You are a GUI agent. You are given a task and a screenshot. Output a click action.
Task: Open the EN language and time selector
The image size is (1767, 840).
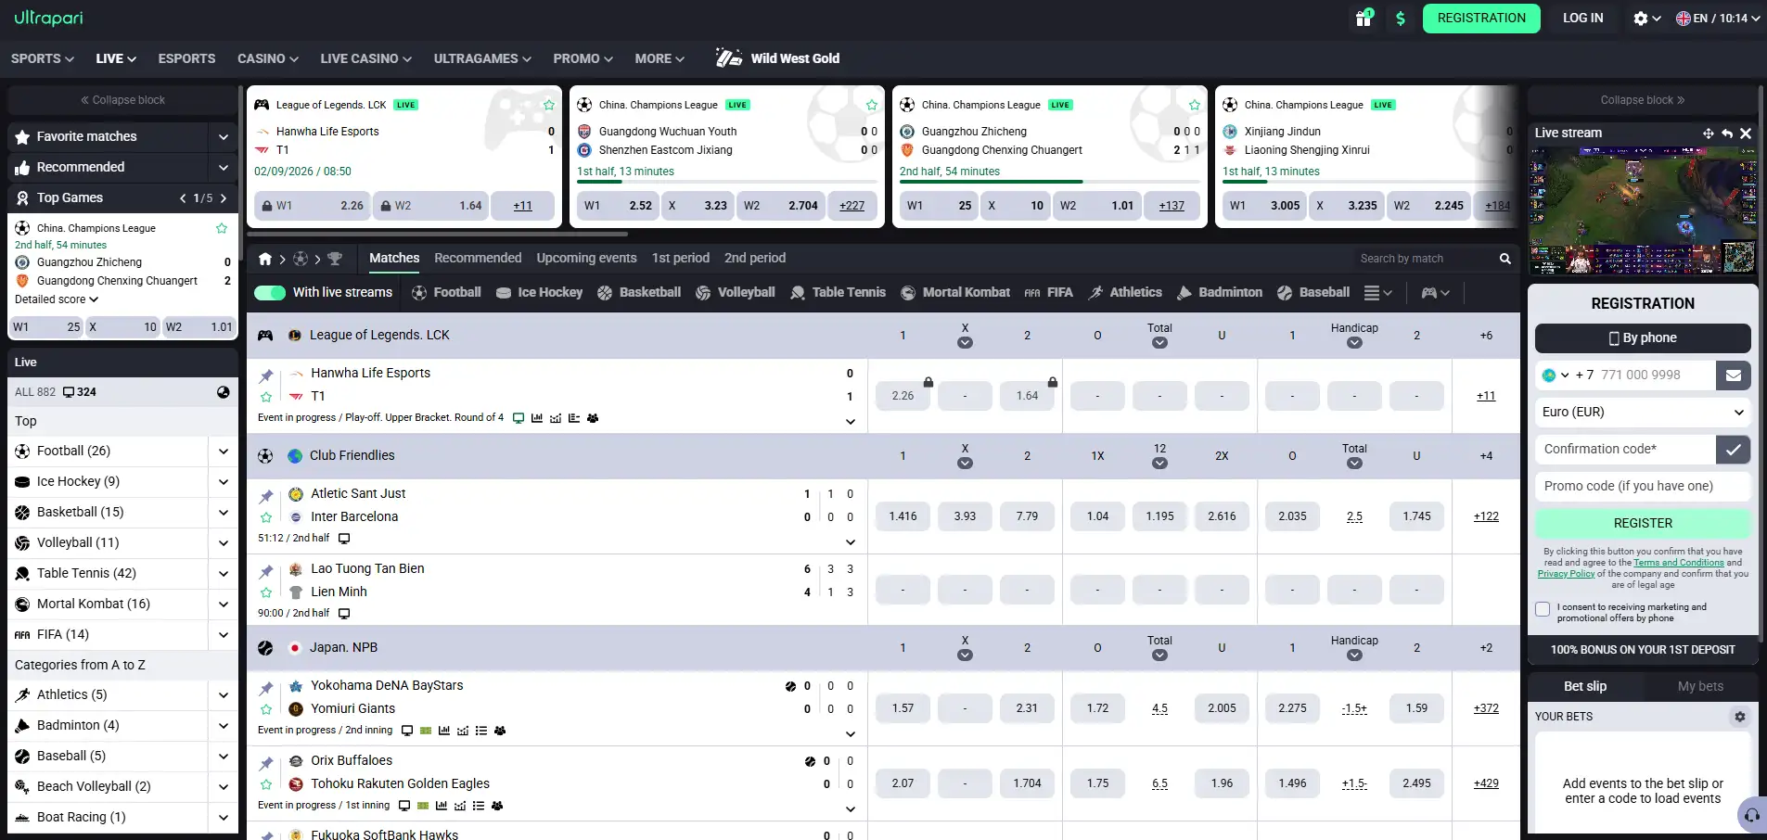1718,19
